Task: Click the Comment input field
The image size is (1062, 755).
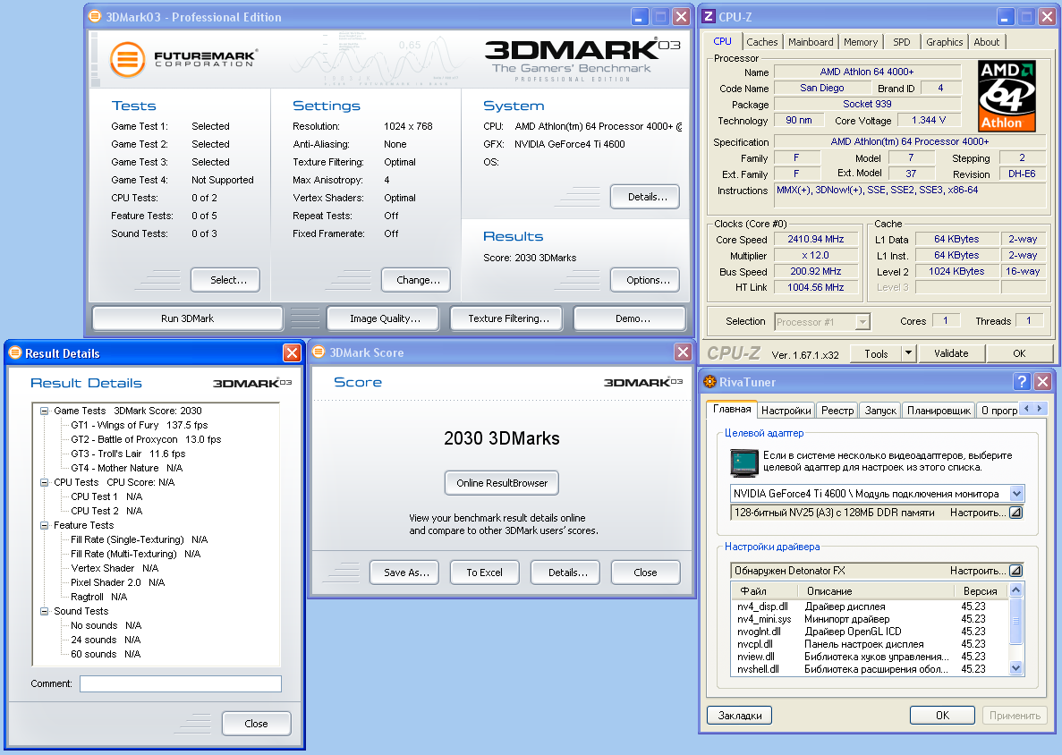Action: click(181, 684)
